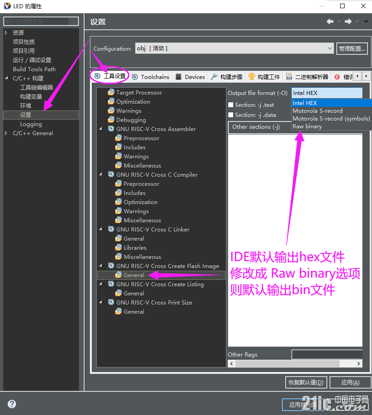Image resolution: width=372 pixels, height=415 pixels.
Task: Expand the 资源 tree node
Action: click(6, 32)
